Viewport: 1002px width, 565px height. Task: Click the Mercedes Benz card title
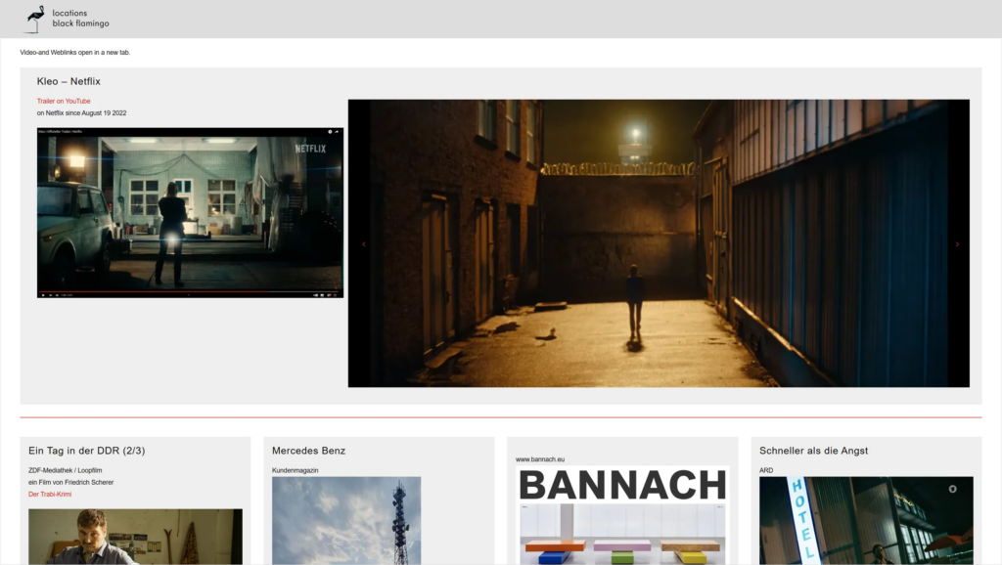(x=308, y=451)
